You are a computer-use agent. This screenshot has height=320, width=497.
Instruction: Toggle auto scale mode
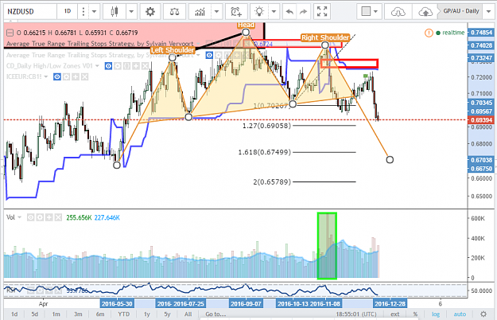pyautogui.click(x=460, y=314)
